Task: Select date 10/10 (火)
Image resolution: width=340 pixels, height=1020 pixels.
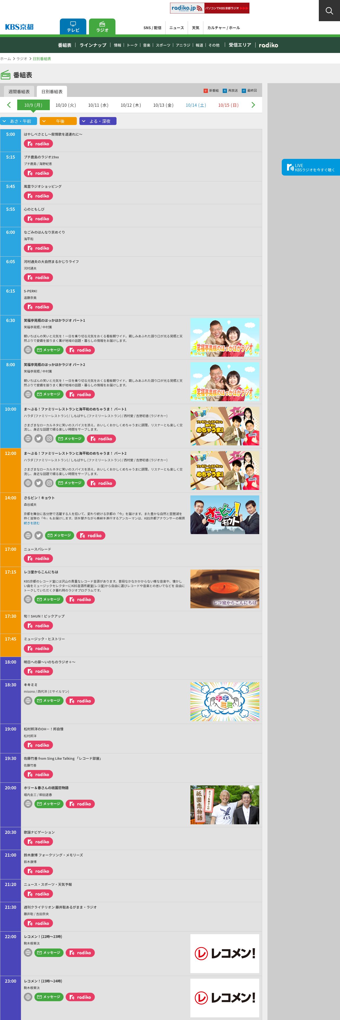Action: [x=66, y=105]
